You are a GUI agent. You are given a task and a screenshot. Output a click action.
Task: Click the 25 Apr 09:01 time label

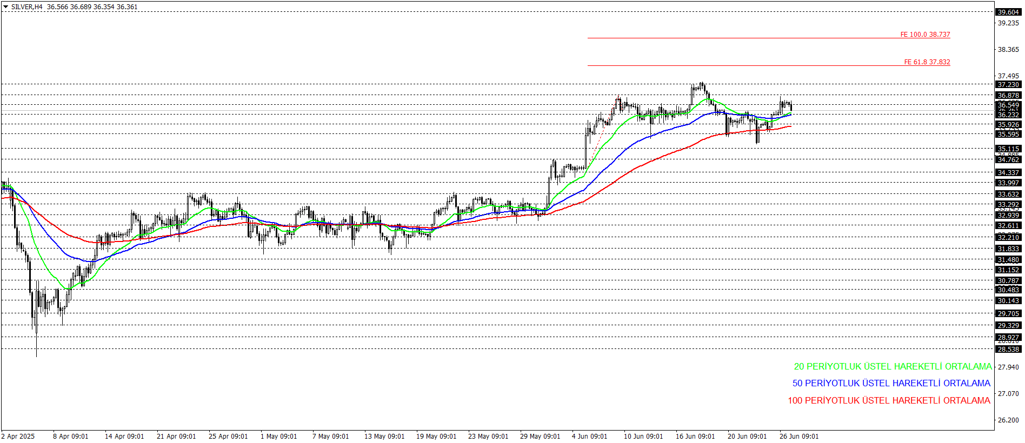[x=228, y=437]
